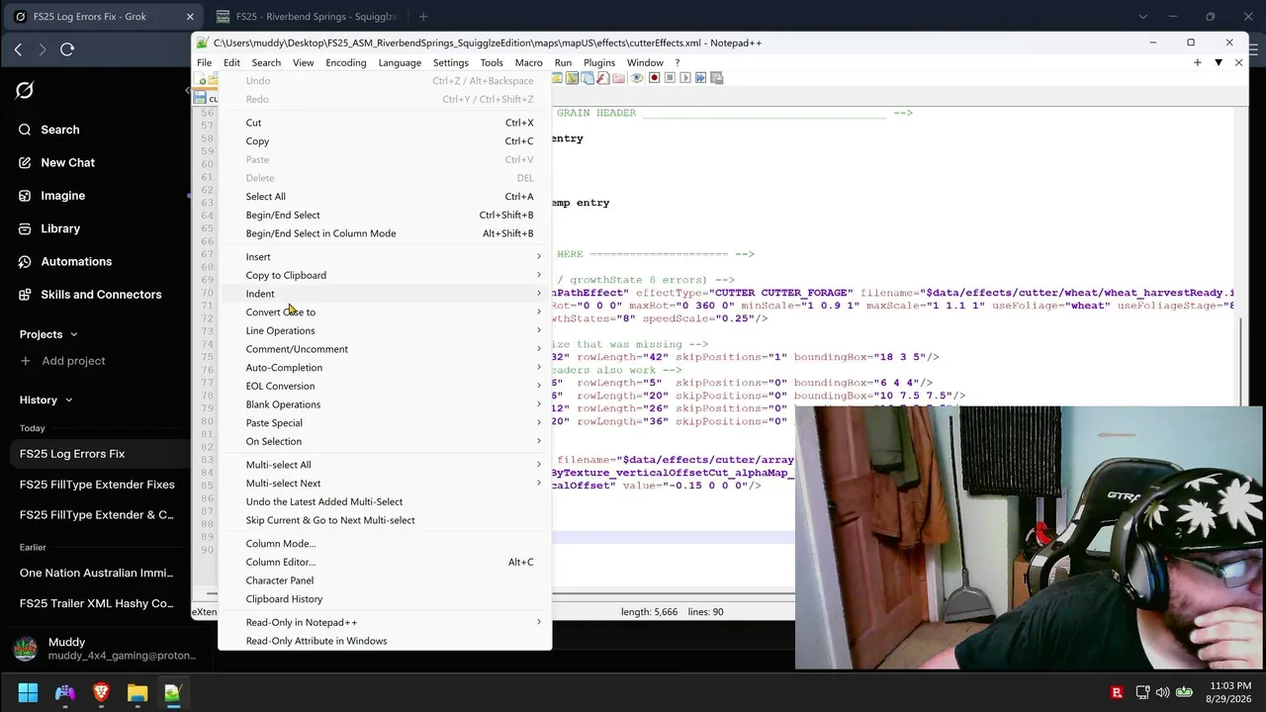
Task: Open the game controller app on taskbar
Action: (x=64, y=692)
